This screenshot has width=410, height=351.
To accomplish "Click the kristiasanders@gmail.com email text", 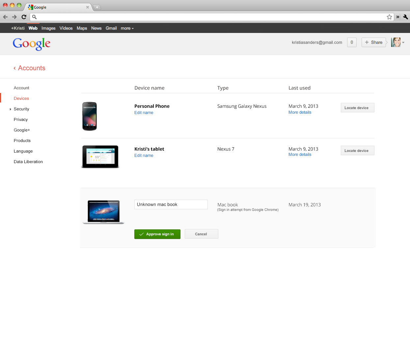I will point(317,42).
